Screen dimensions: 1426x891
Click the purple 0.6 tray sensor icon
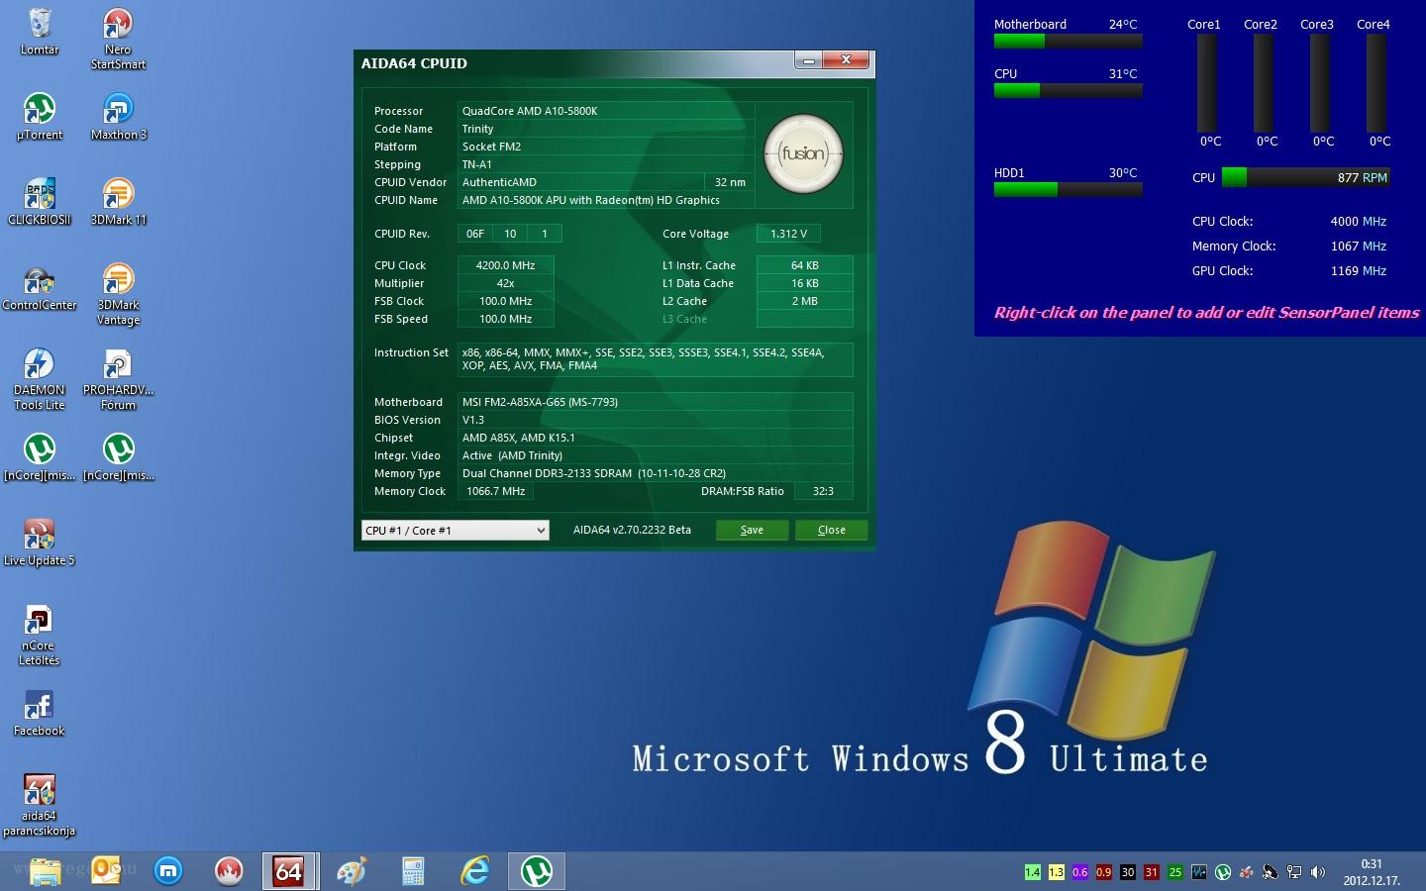click(1080, 872)
